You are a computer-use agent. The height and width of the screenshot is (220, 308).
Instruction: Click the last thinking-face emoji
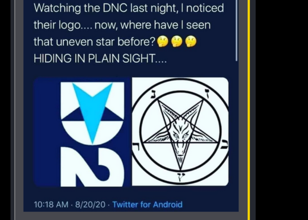(x=191, y=42)
